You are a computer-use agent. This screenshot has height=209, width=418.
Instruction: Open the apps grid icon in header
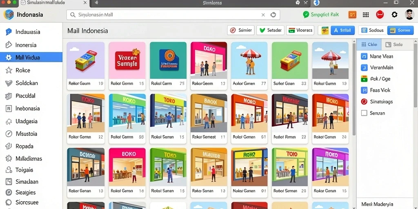366,15
